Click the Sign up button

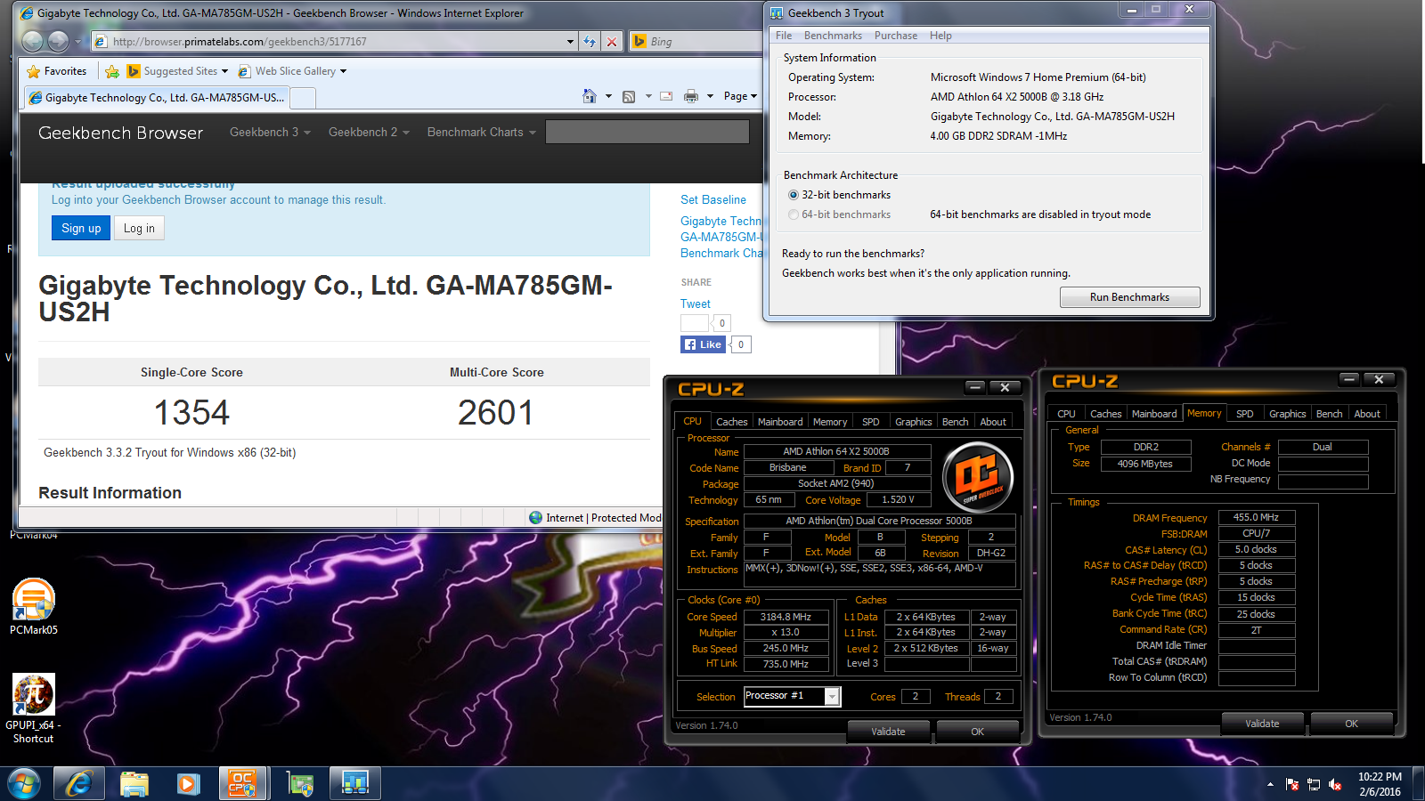coord(81,228)
